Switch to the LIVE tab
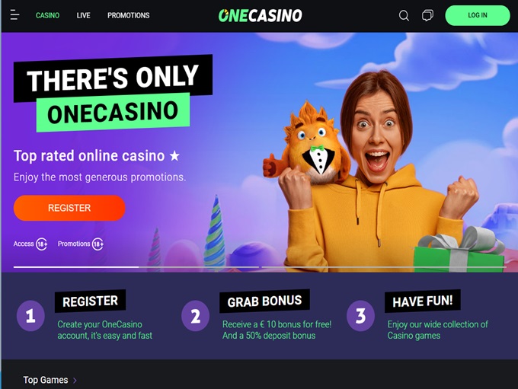 (x=83, y=15)
